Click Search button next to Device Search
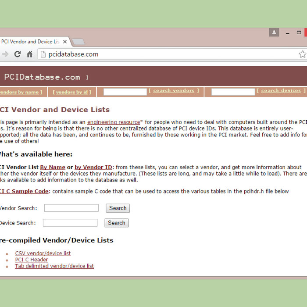307x307 pixels. pos(117,223)
